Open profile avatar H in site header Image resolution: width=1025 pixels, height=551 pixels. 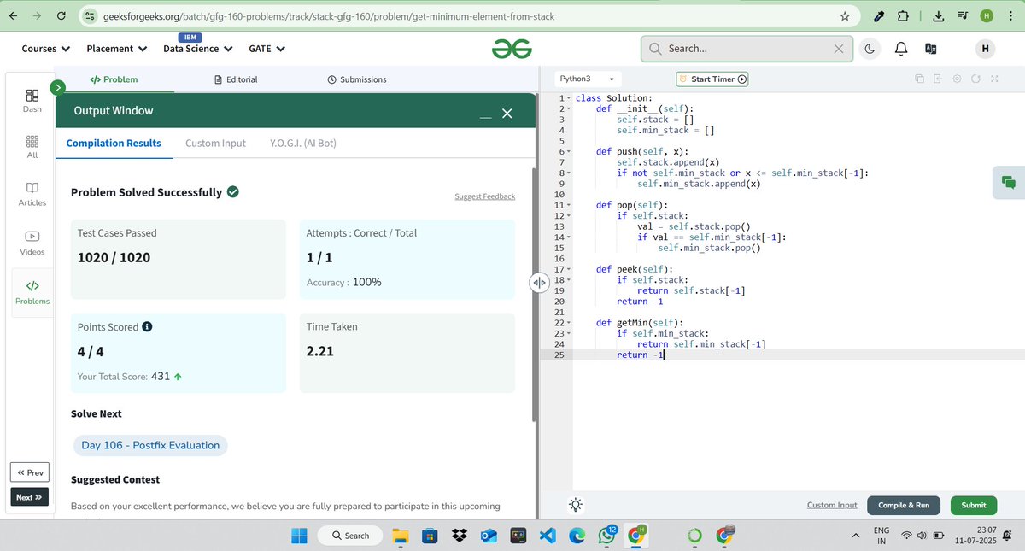click(985, 49)
